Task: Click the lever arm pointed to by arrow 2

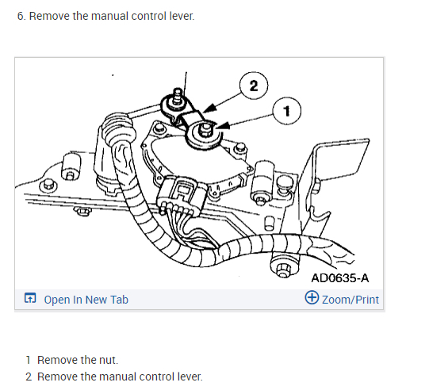Action: pos(191,120)
